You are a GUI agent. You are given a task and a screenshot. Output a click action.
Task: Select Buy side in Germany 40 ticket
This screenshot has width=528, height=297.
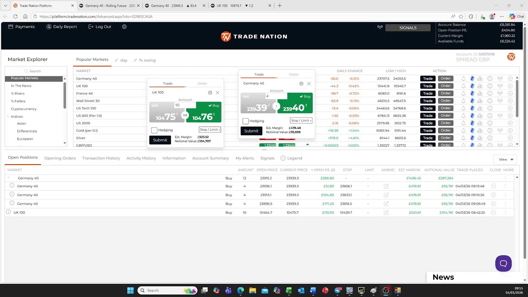(x=295, y=103)
